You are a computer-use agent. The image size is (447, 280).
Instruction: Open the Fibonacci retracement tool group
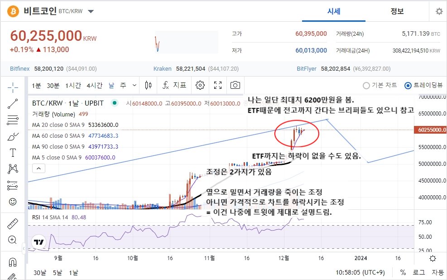pos(13,120)
